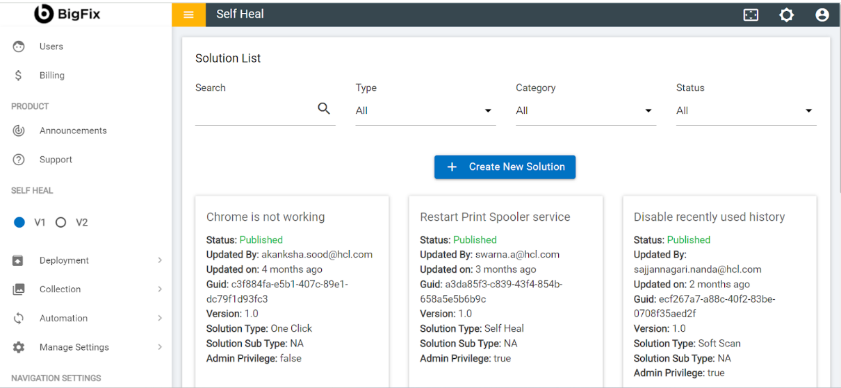Click the fullscreen icon in header
Image resolution: width=841 pixels, height=388 pixels.
(751, 15)
